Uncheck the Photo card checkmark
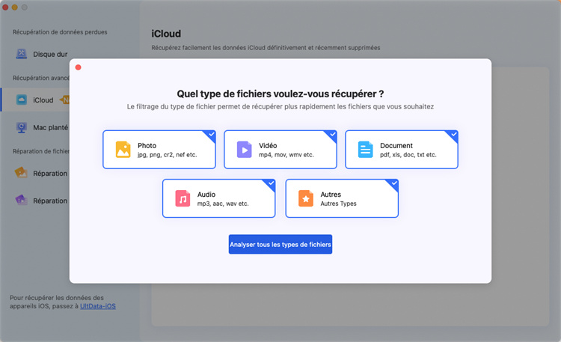This screenshot has width=561, height=342. pos(211,135)
